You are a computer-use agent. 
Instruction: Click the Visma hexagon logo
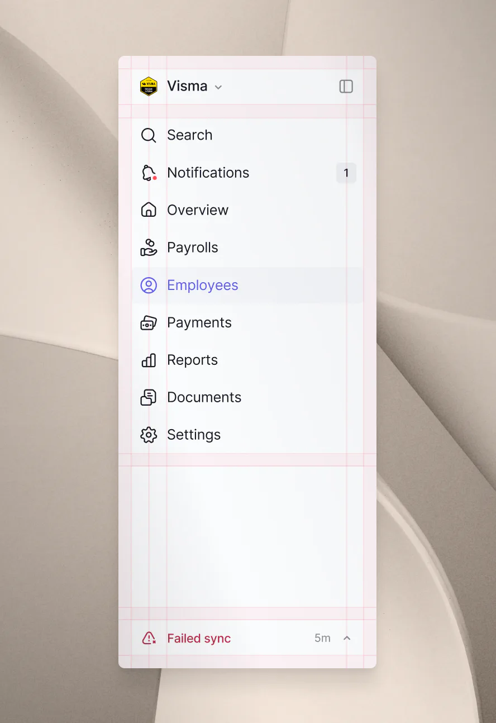click(149, 87)
